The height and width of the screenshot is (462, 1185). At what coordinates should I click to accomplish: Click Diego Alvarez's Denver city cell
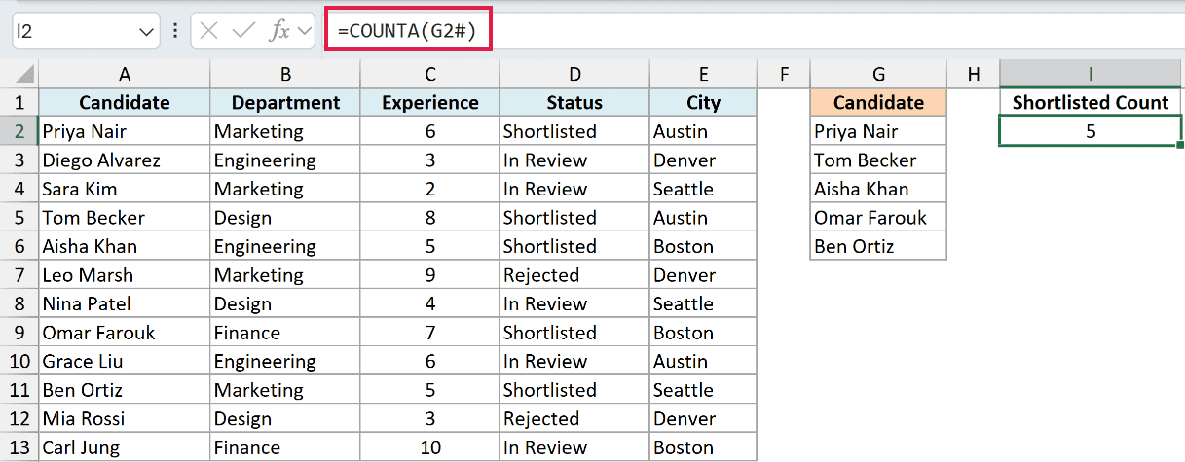(703, 160)
